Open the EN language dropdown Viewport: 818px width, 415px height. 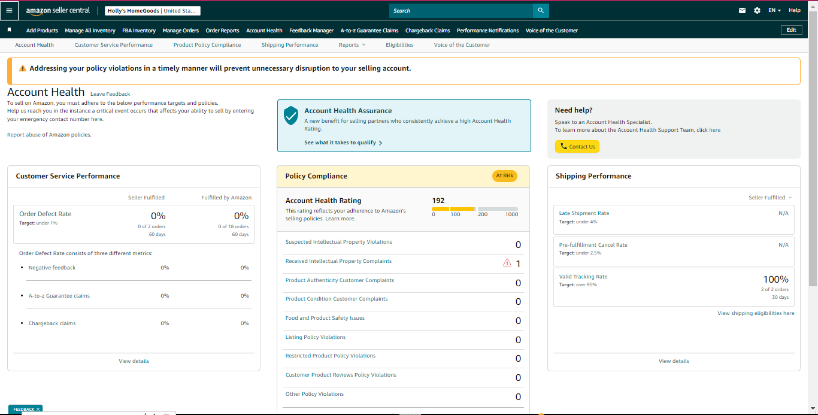775,10
